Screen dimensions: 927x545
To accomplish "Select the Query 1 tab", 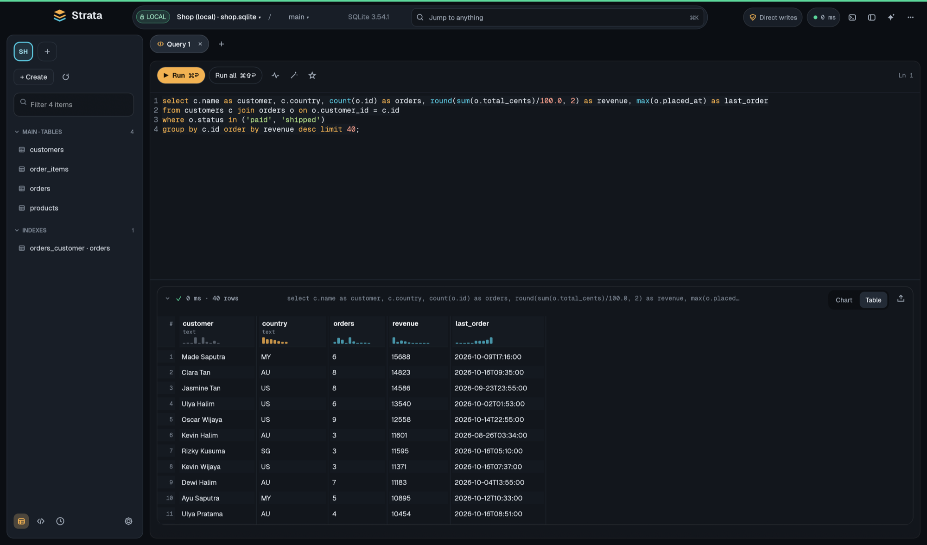I will (178, 44).
